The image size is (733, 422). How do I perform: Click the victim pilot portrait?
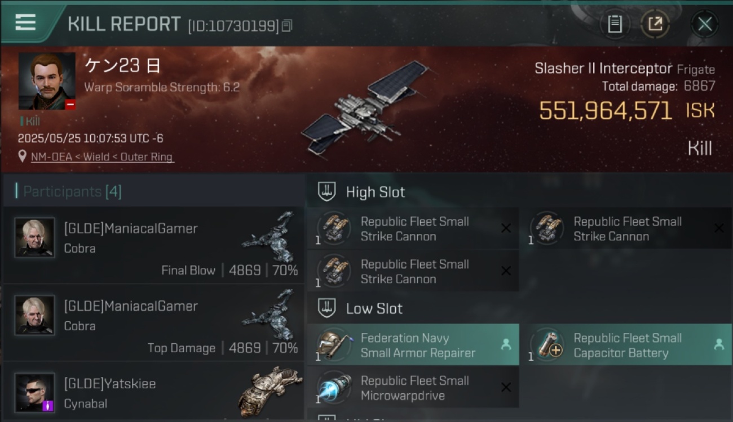47,81
